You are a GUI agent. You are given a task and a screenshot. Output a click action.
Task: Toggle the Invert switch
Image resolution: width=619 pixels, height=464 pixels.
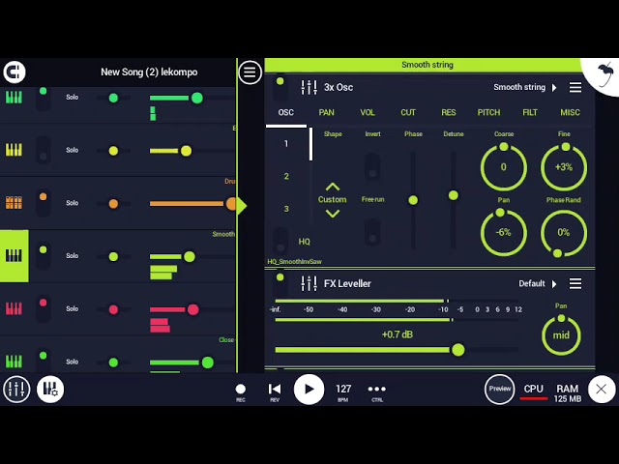click(372, 167)
